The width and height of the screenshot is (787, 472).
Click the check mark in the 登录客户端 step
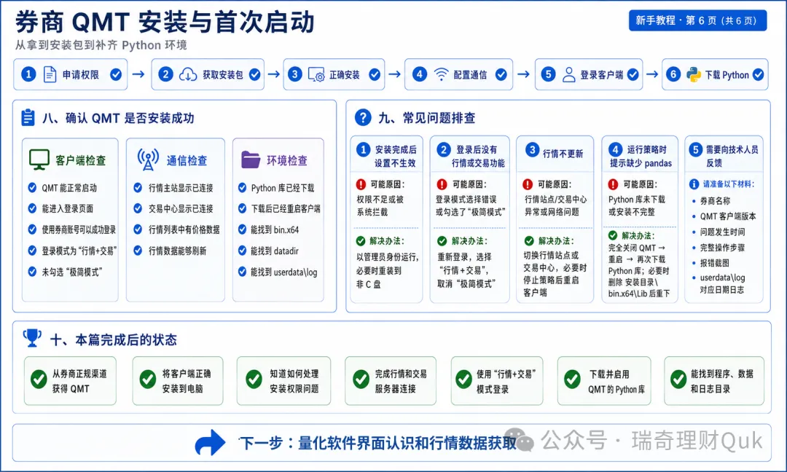pyautogui.click(x=633, y=75)
